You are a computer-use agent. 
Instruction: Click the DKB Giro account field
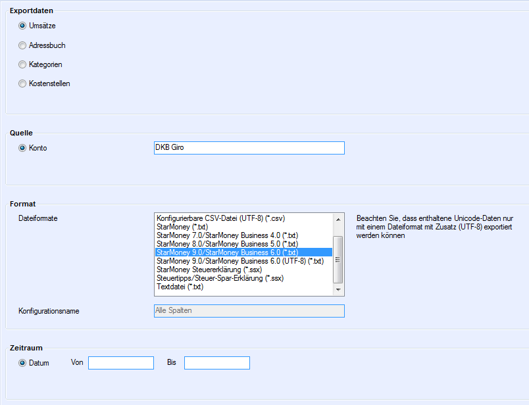coord(249,148)
